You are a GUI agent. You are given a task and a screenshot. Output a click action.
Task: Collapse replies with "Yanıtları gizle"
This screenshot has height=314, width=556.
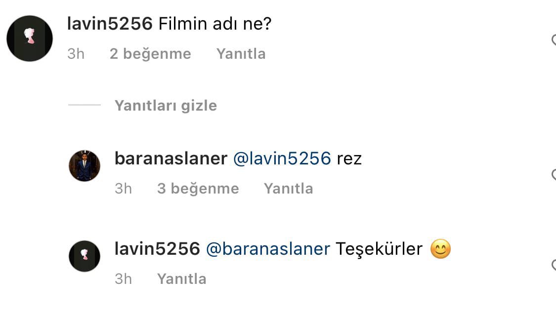pos(166,106)
